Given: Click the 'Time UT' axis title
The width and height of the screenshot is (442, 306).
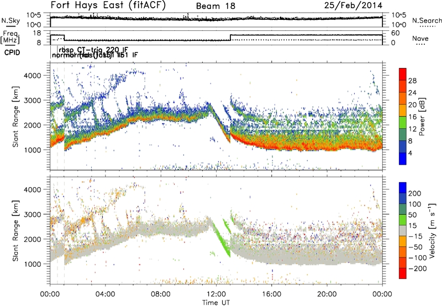Looking at the screenshot, I should point(216,303).
